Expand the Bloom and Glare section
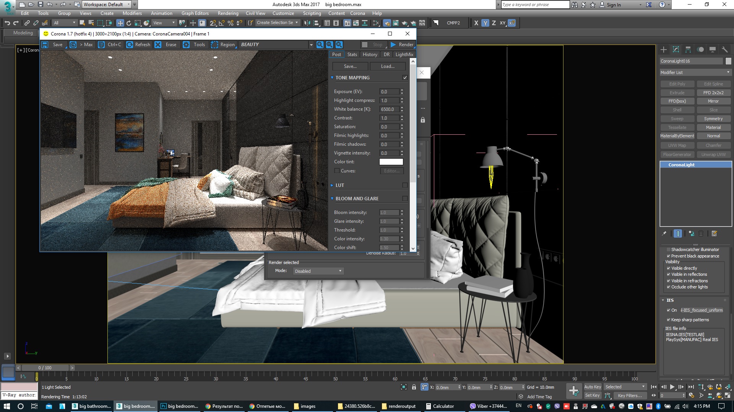 (x=332, y=198)
